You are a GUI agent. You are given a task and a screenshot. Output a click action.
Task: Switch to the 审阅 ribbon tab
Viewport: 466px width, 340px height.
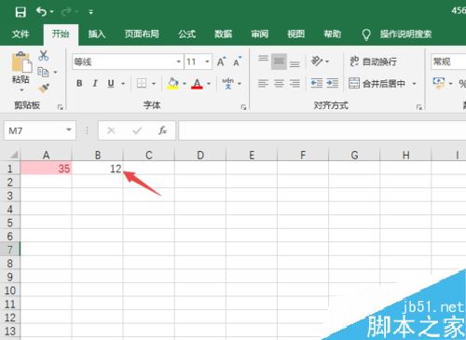260,34
